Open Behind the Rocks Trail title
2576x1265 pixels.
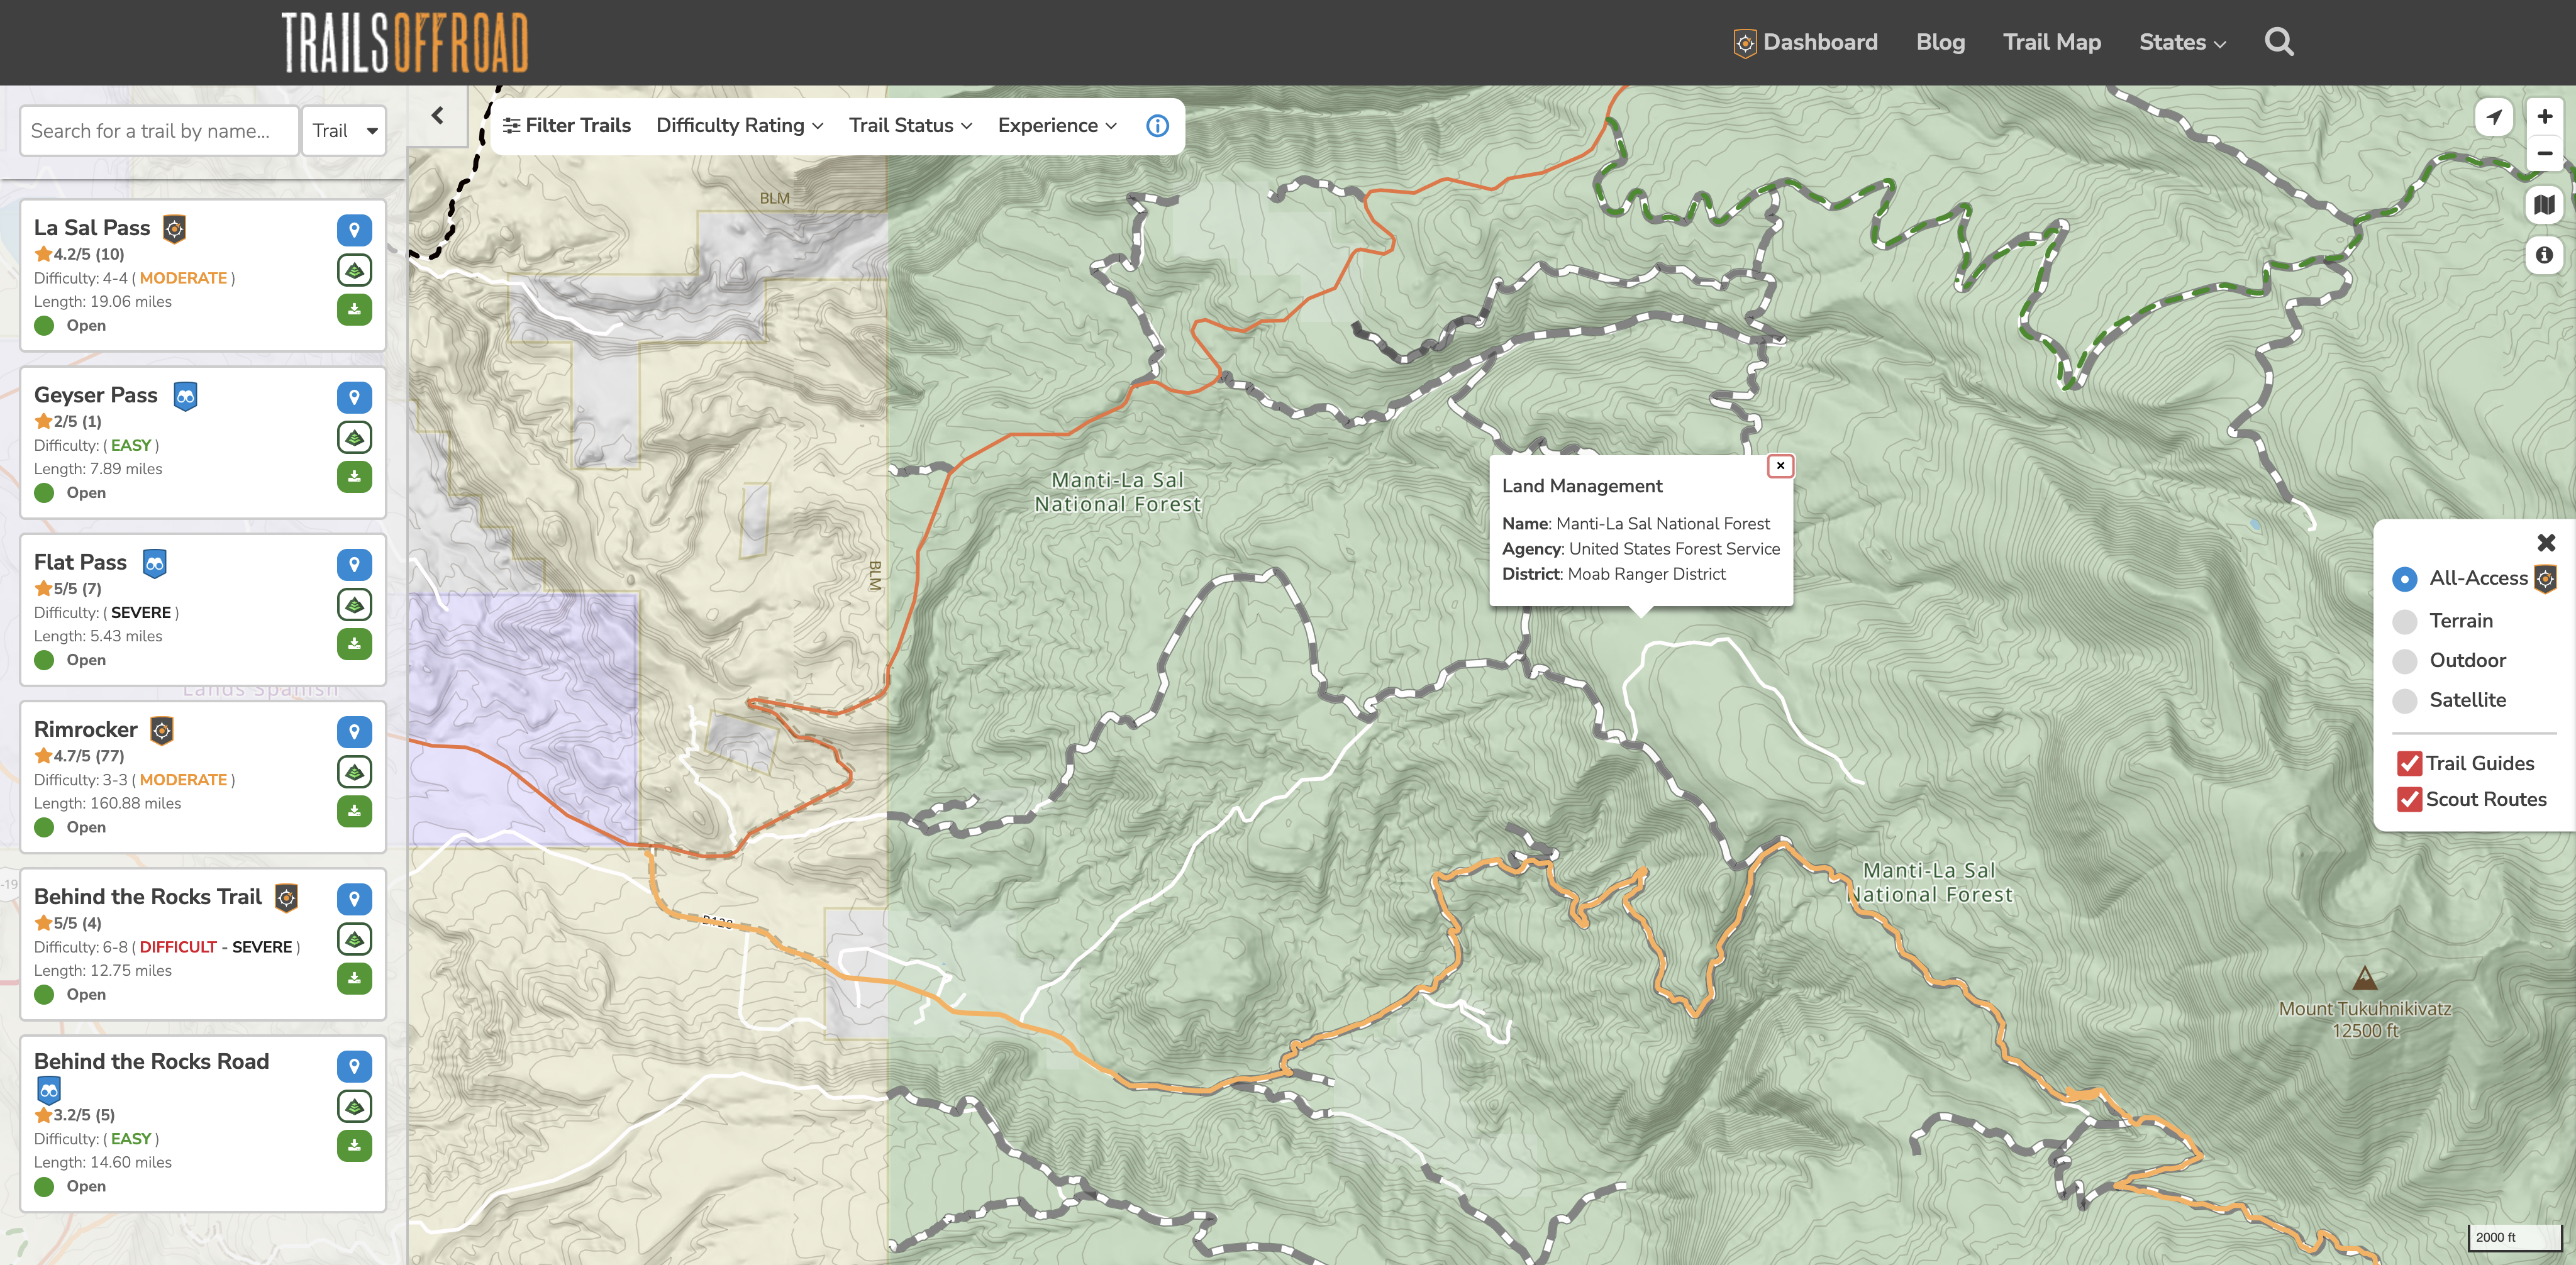pos(148,896)
